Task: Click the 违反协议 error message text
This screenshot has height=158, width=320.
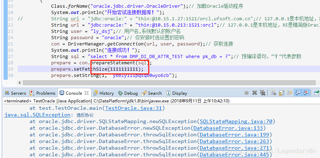Action: coord(85,115)
